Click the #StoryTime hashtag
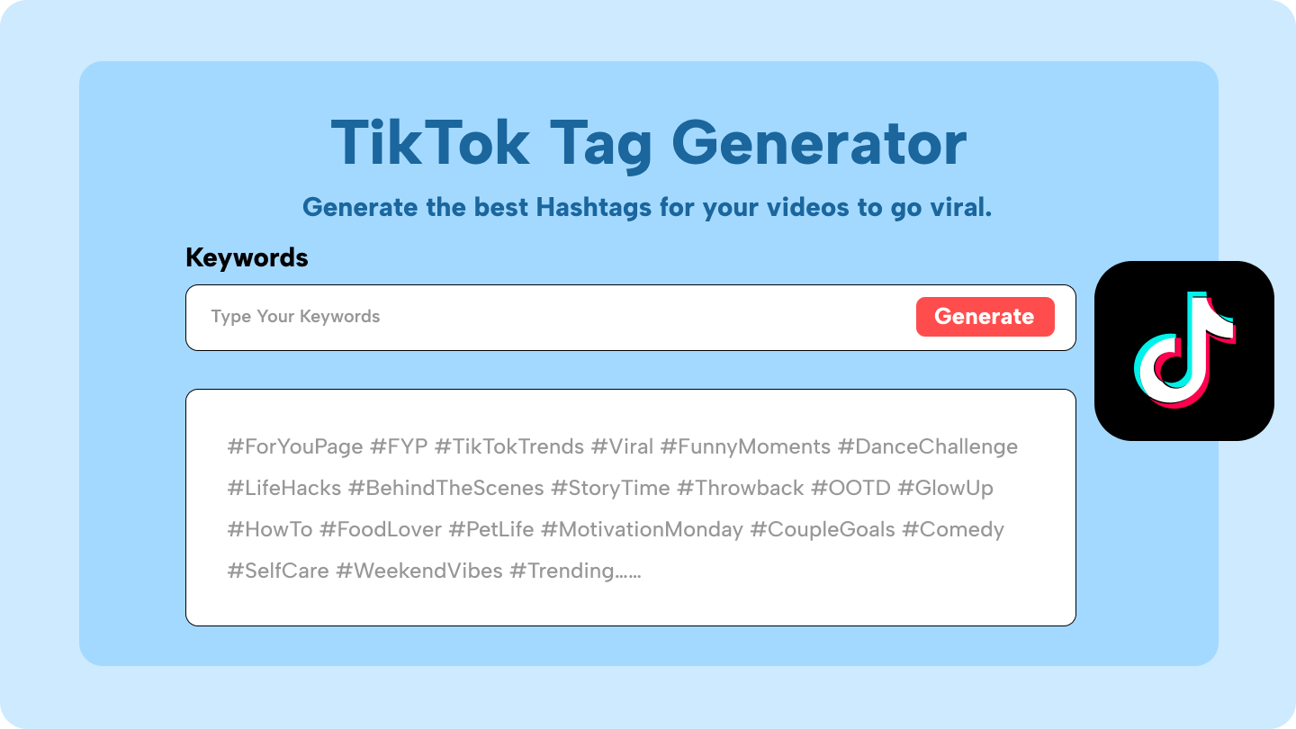This screenshot has width=1296, height=729. coord(610,489)
